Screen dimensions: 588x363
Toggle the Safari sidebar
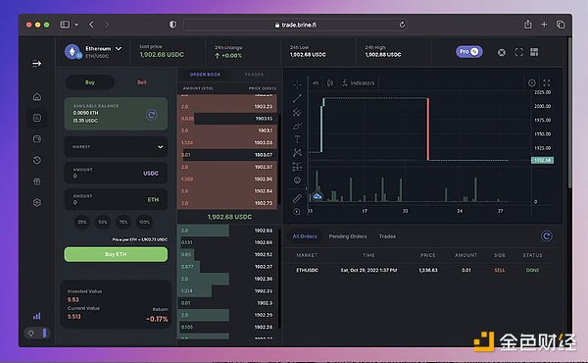coord(65,25)
